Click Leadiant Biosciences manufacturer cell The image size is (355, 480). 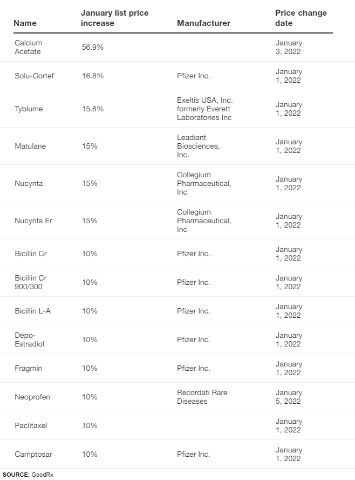coord(198,146)
